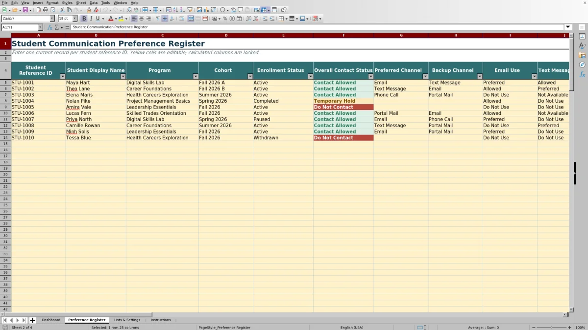Open the Sidebar Gallery icon

point(582,55)
